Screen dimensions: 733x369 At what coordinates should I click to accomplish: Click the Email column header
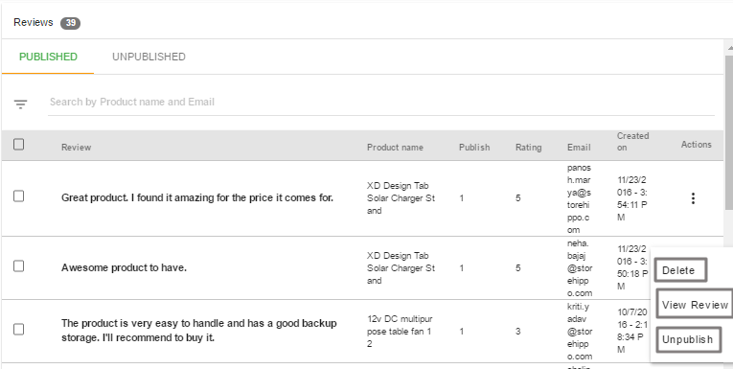(x=579, y=148)
